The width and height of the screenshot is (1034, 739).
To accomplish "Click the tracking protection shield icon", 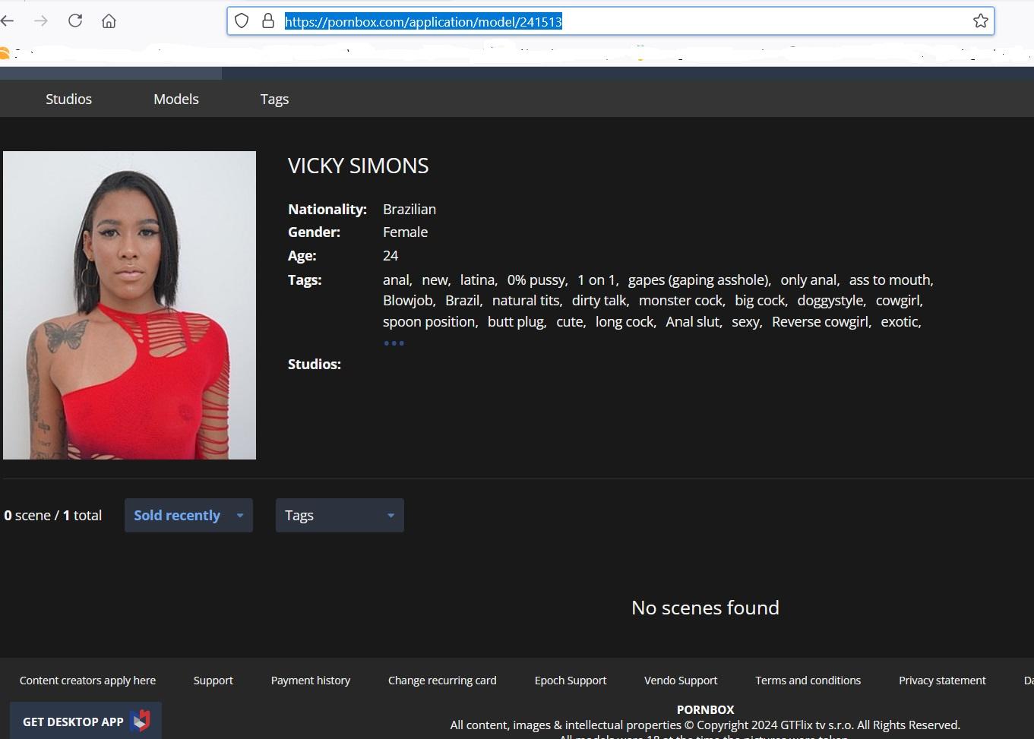I will [x=242, y=21].
